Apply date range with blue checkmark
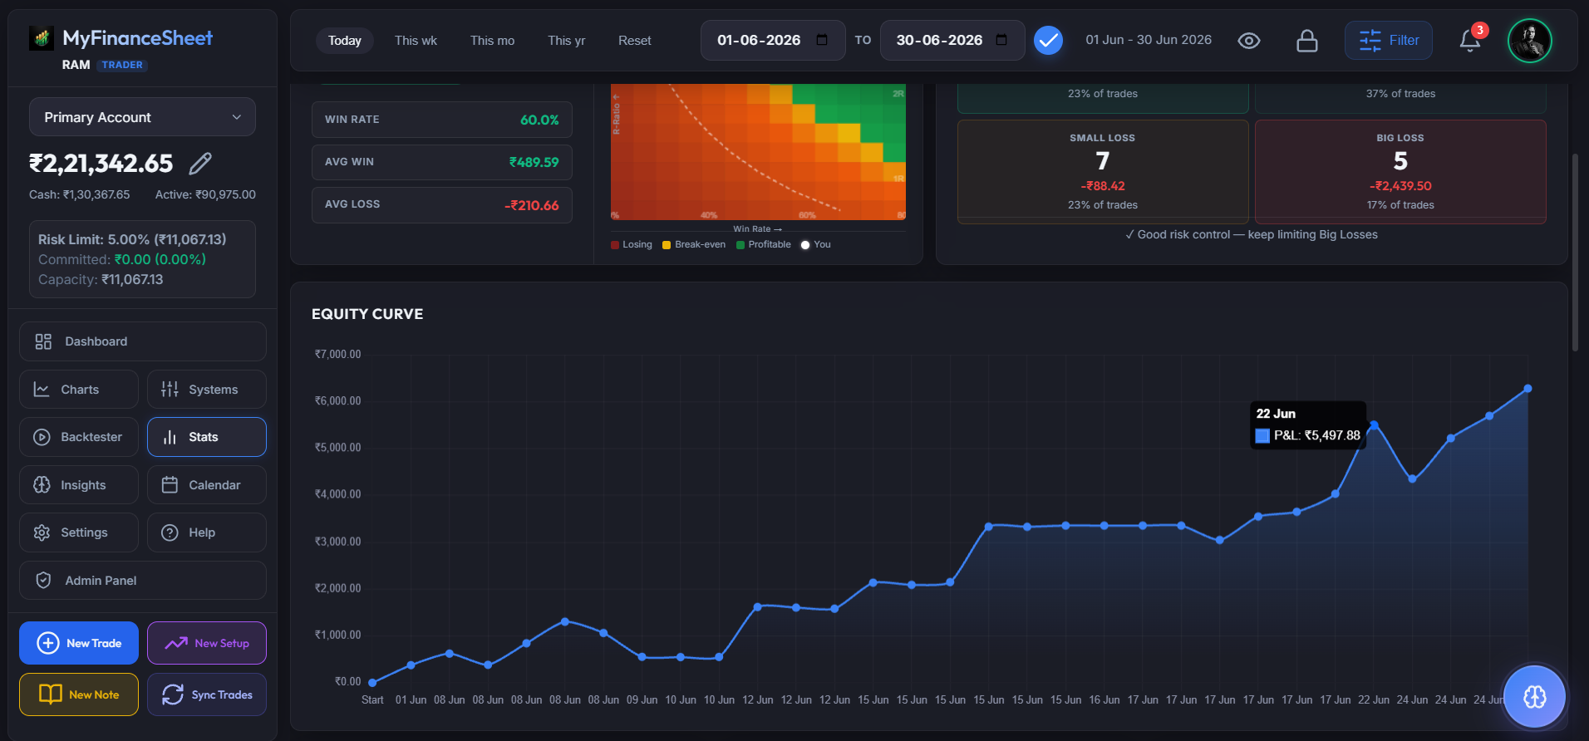 point(1048,40)
